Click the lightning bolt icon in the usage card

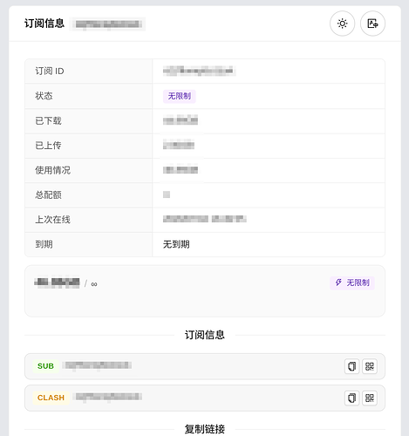(x=338, y=283)
